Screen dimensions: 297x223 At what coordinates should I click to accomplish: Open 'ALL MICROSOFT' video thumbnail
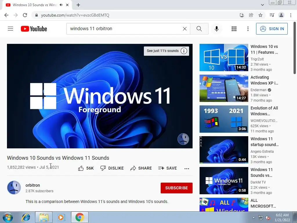(x=224, y=205)
